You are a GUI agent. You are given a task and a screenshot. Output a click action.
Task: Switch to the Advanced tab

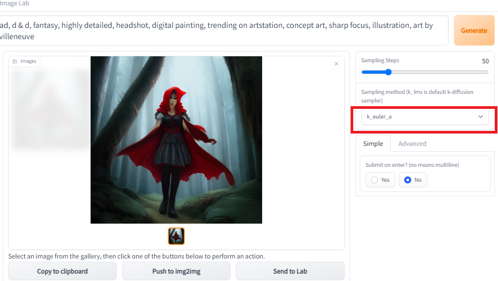tap(412, 144)
